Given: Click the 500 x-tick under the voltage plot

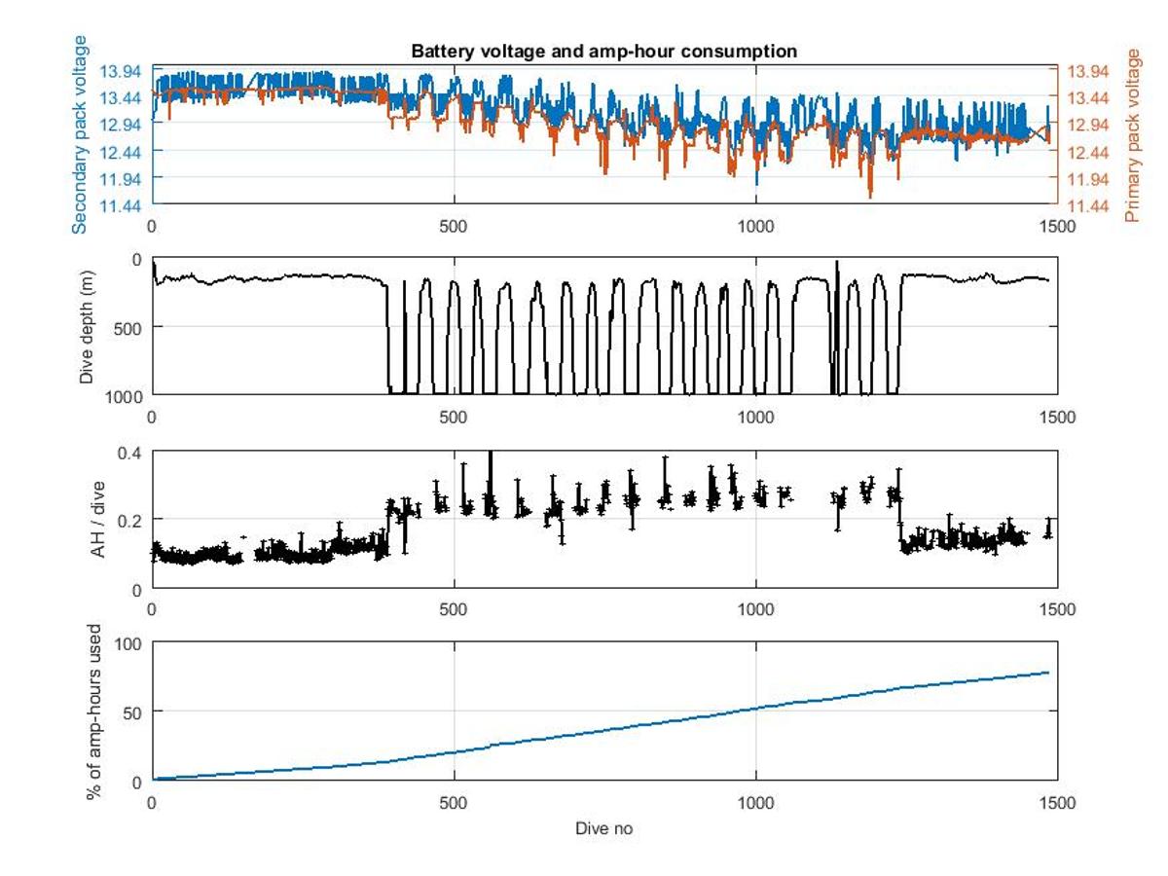Looking at the screenshot, I should pyautogui.click(x=454, y=224).
